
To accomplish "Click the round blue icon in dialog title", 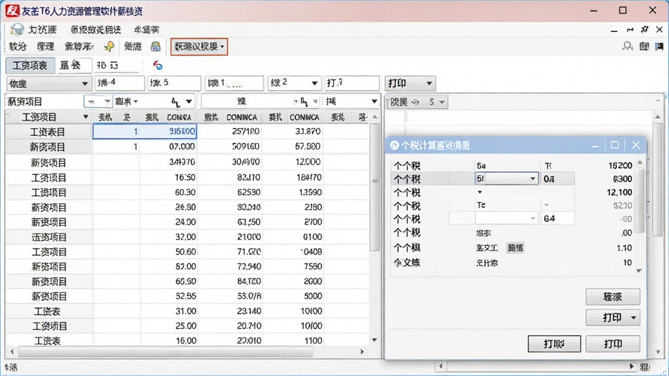I will tap(395, 146).
